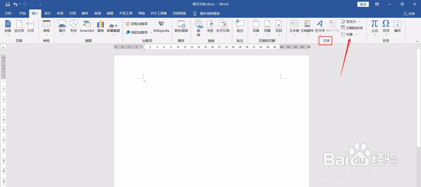Collapse the ribbon with the chevron
This screenshot has height=187, width=421.
[417, 41]
